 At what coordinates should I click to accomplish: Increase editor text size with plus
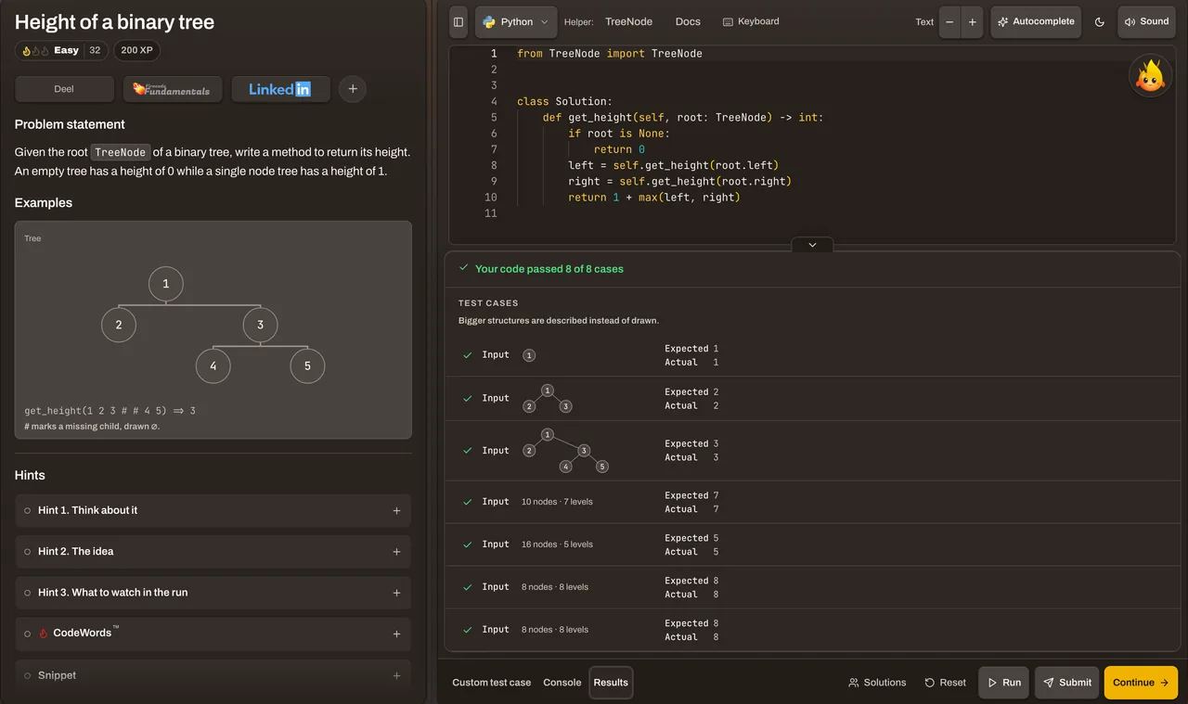972,22
